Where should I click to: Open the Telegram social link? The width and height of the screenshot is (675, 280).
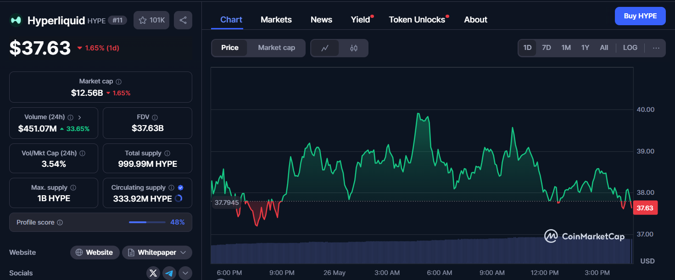[x=169, y=273]
